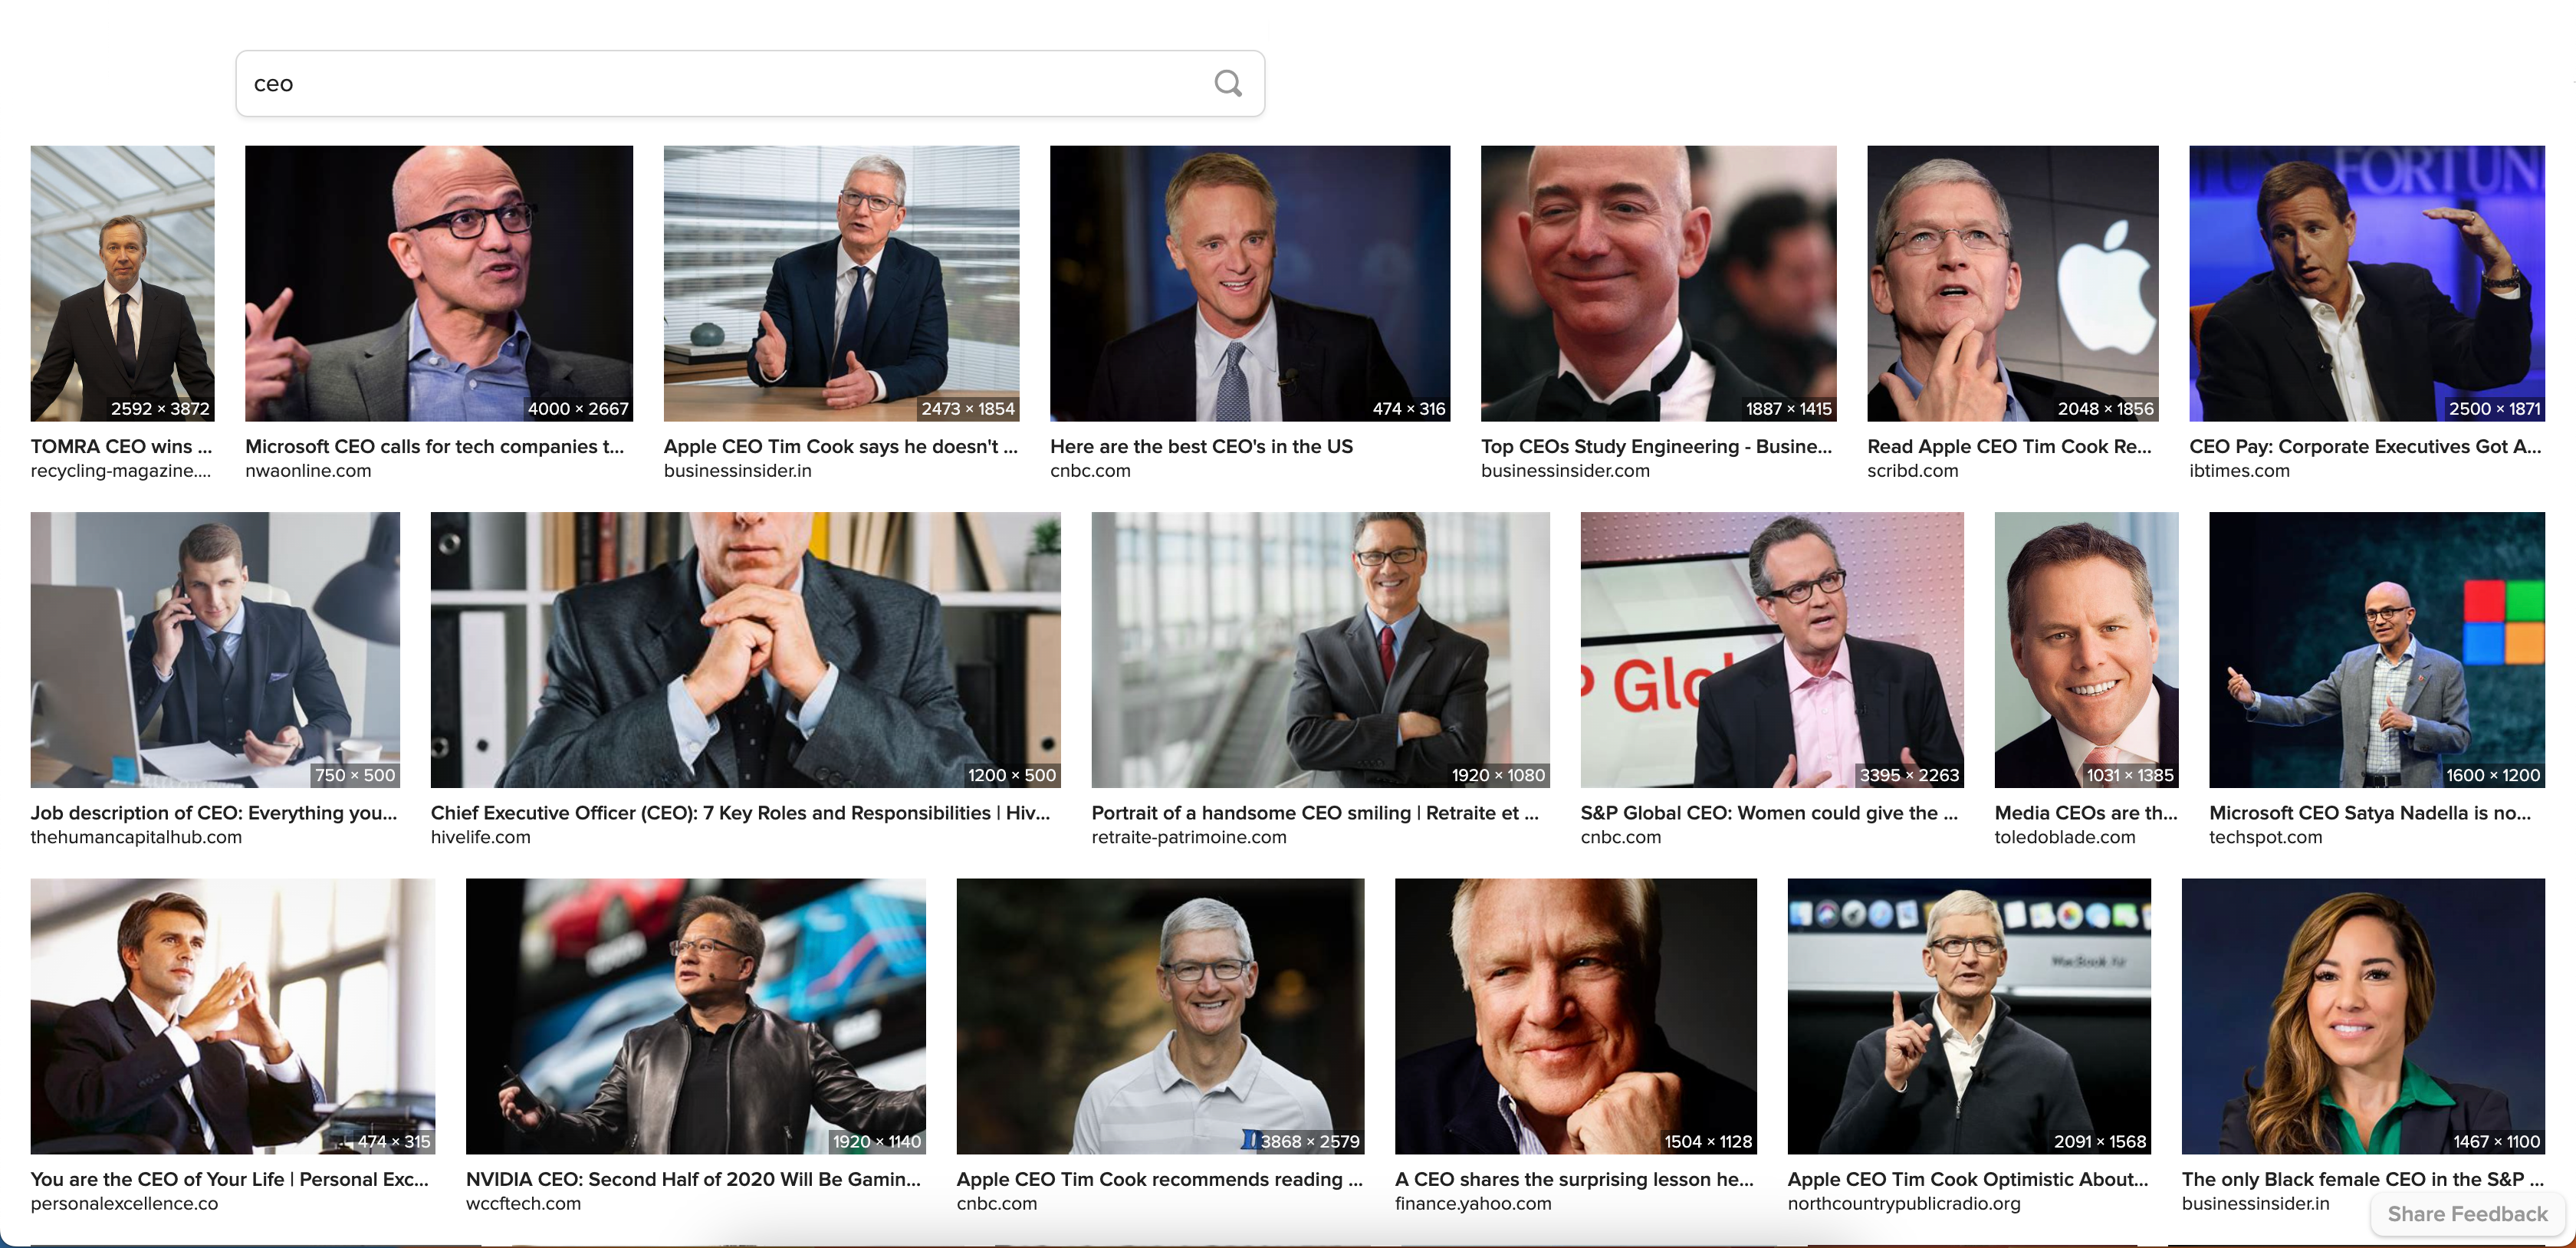
Task: Open the techspot.com Satya Nadella thumbnail
Action: (x=2377, y=650)
